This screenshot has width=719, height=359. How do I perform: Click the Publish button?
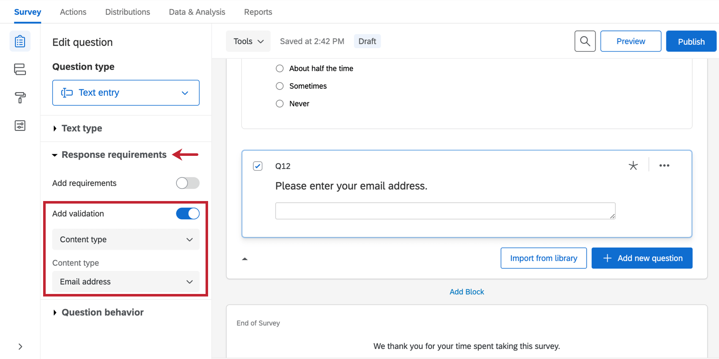(691, 41)
